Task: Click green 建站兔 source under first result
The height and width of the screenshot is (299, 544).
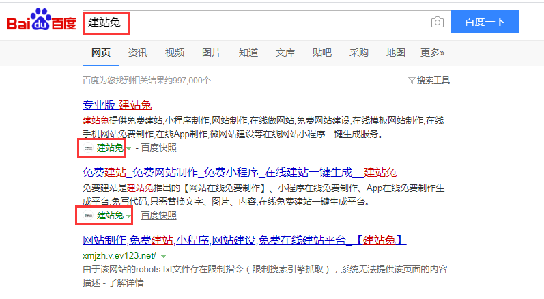Action: pos(110,148)
